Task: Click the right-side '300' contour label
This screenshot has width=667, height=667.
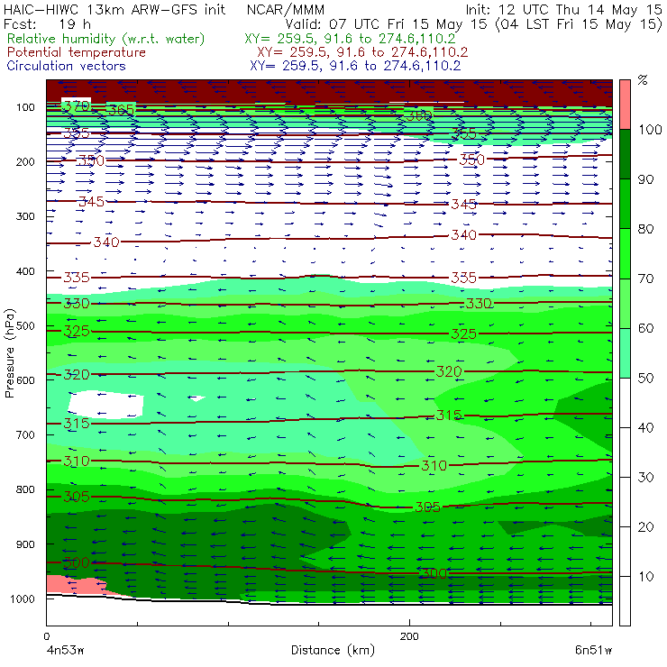Action: point(434,573)
